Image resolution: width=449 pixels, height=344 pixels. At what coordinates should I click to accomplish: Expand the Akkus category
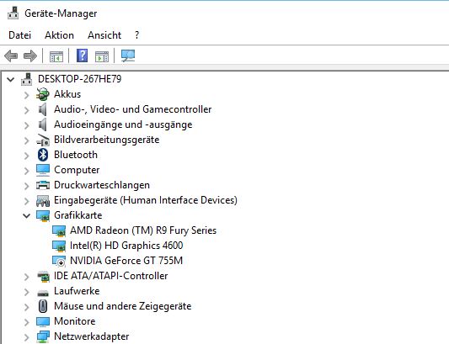coord(27,95)
